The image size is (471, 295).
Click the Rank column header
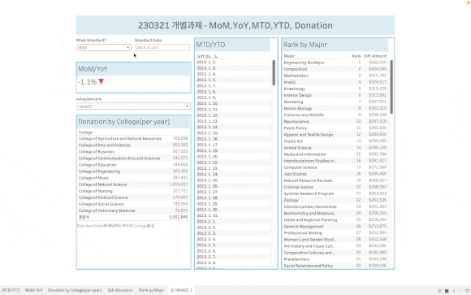point(356,56)
